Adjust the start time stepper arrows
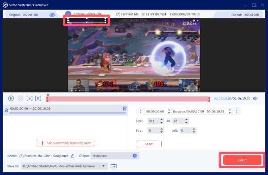Image resolution: width=268 pixels, height=175 pixels. tap(169, 112)
